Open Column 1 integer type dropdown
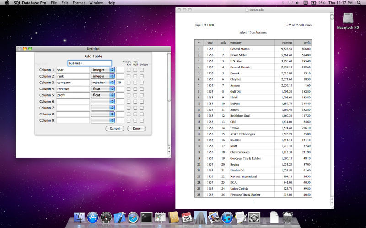The width and height of the screenshot is (366, 228). pyautogui.click(x=103, y=70)
